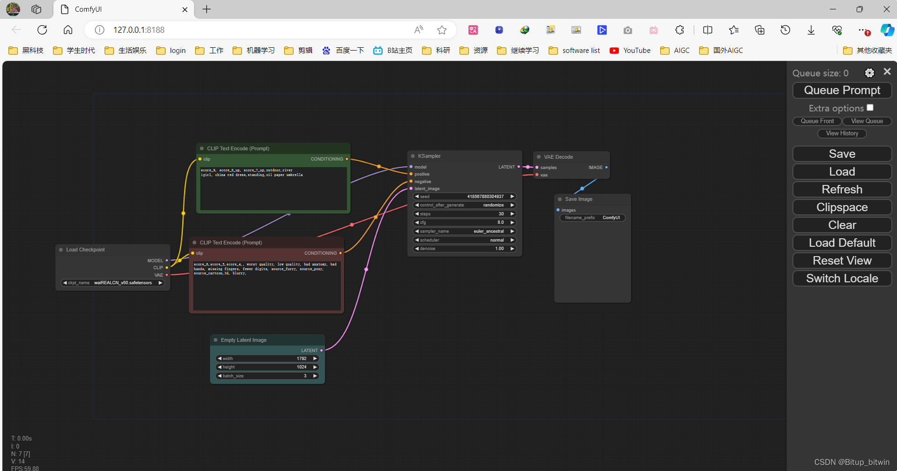
Task: Decrease height value with left arrow
Action: tap(219, 367)
